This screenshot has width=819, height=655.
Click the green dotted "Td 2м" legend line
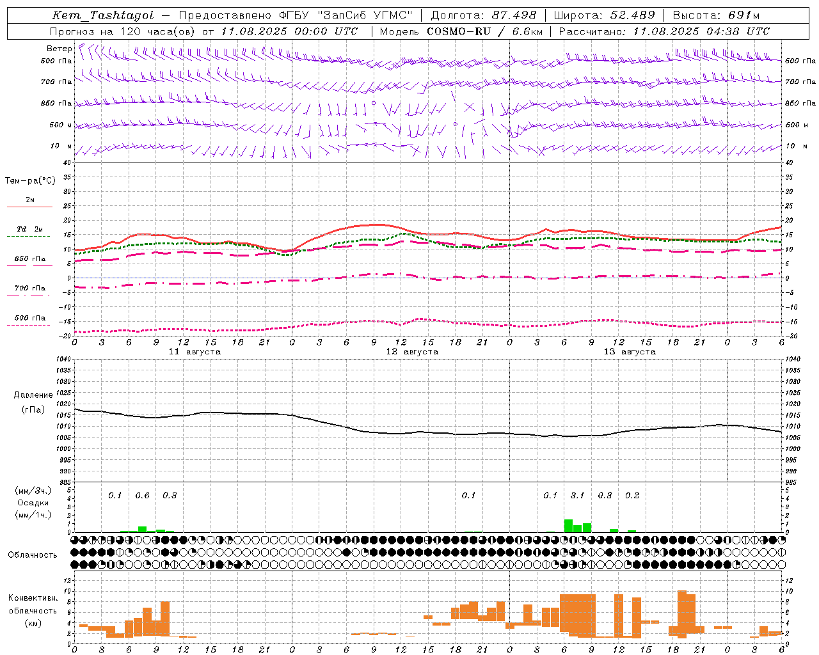[29, 236]
